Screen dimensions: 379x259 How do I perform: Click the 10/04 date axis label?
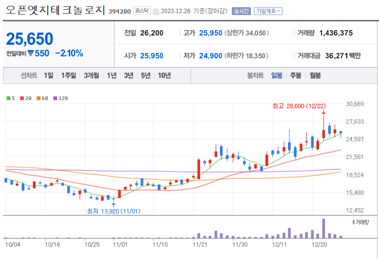point(13,244)
